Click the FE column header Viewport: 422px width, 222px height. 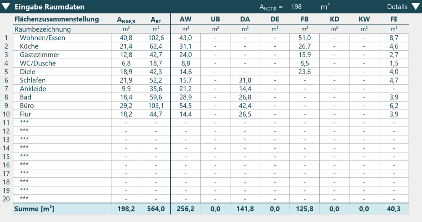click(x=394, y=19)
